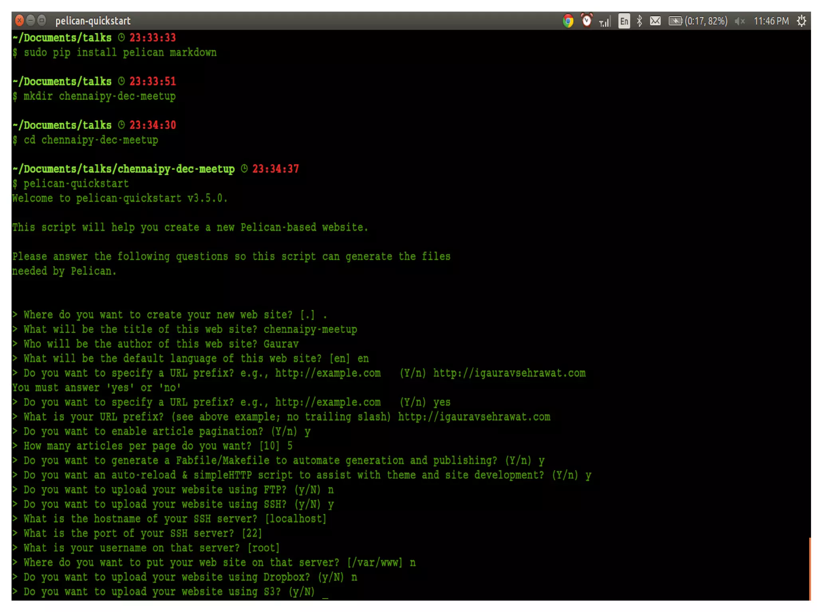Viewport: 817px width, 612px height.
Task: Click the timestamp 23:33:33
Action: pyautogui.click(x=152, y=38)
